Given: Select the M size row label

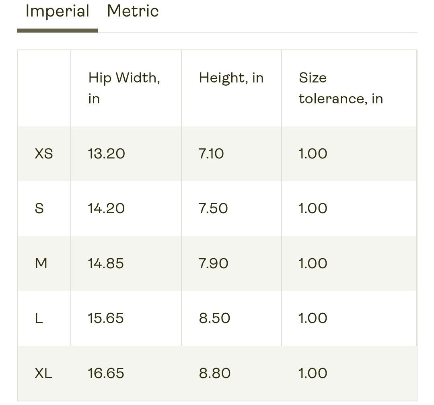Looking at the screenshot, I should pos(41,263).
